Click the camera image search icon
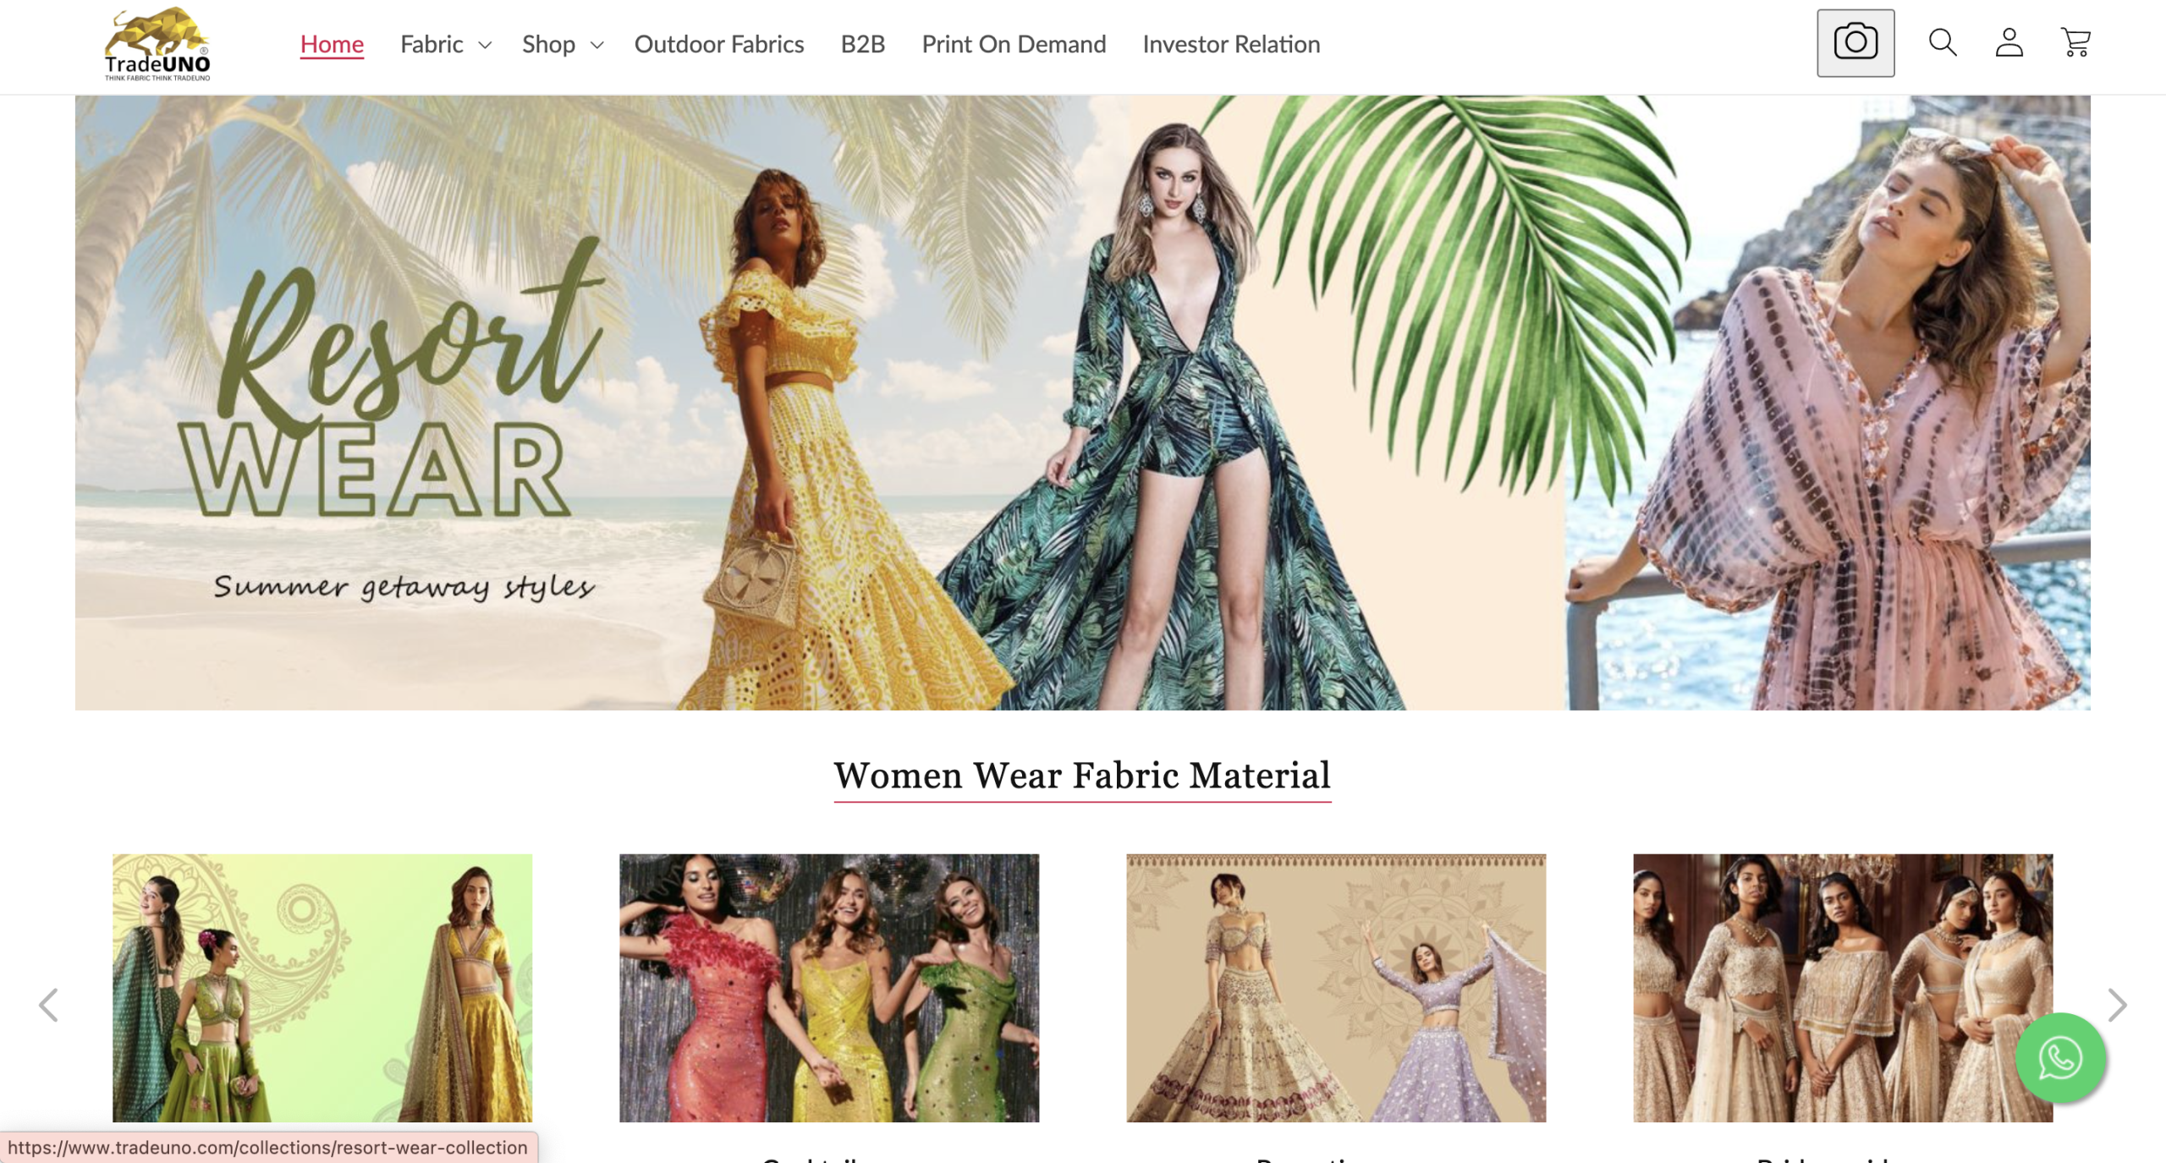Image resolution: width=2166 pixels, height=1163 pixels. [x=1855, y=43]
